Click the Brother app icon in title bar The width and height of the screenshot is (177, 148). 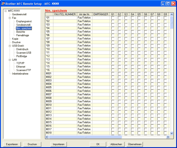(x=3, y=4)
